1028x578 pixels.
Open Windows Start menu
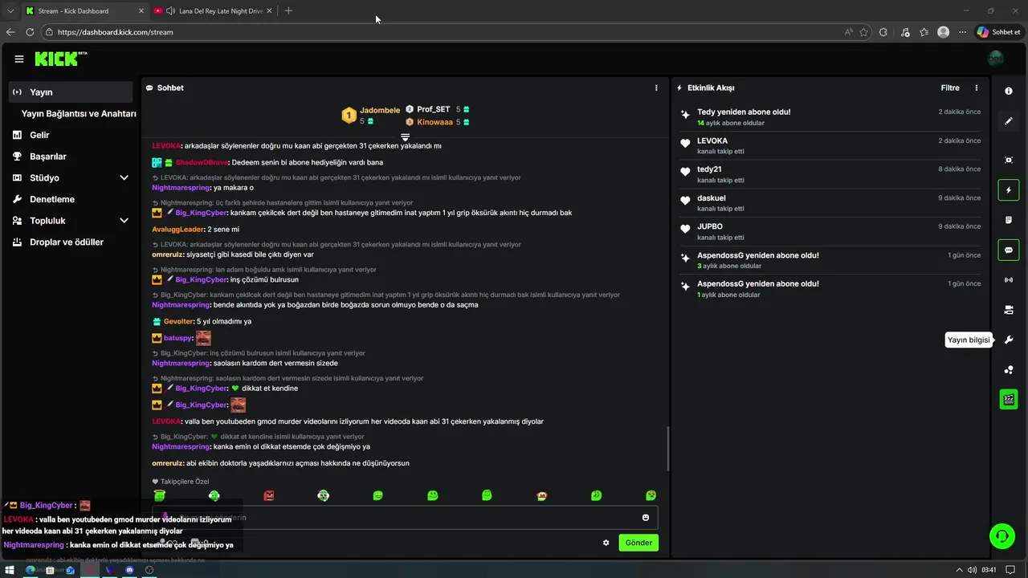coord(10,570)
